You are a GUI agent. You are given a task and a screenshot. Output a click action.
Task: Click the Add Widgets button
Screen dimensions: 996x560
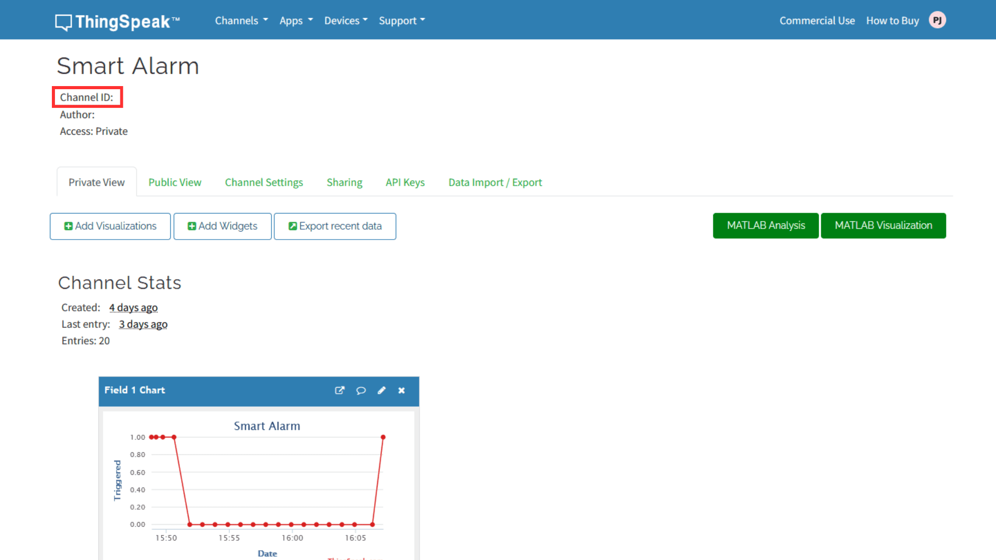223,226
